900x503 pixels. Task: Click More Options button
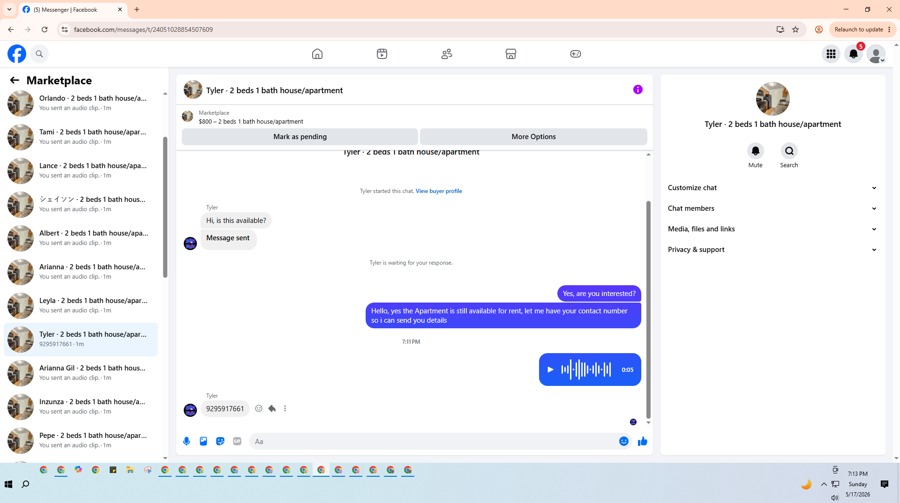click(x=533, y=137)
